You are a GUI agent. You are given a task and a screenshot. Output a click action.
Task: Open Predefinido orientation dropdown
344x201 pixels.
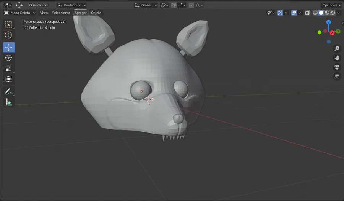[x=71, y=5]
